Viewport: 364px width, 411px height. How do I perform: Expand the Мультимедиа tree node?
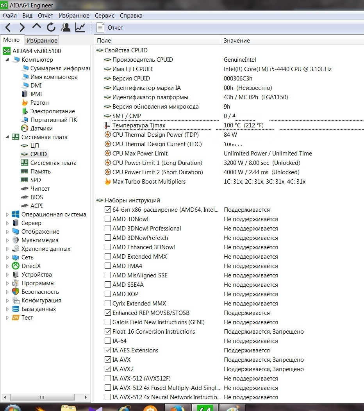[7, 240]
